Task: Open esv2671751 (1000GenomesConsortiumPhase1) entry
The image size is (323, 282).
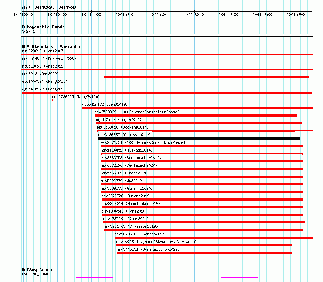Action: (144, 142)
